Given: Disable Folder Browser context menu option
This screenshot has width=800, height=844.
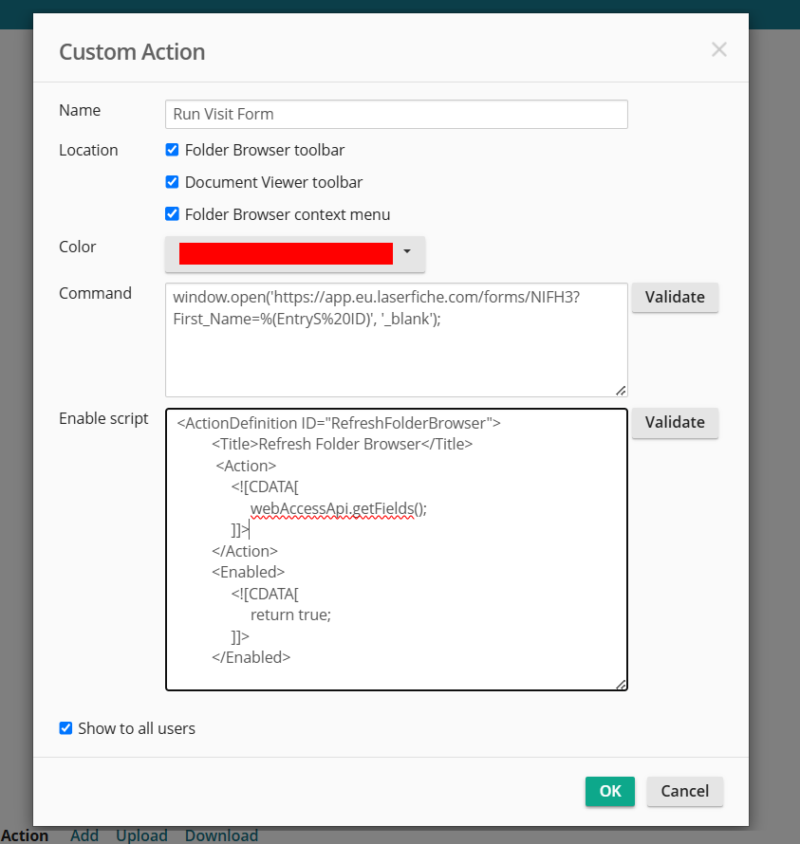Looking at the screenshot, I should point(172,214).
